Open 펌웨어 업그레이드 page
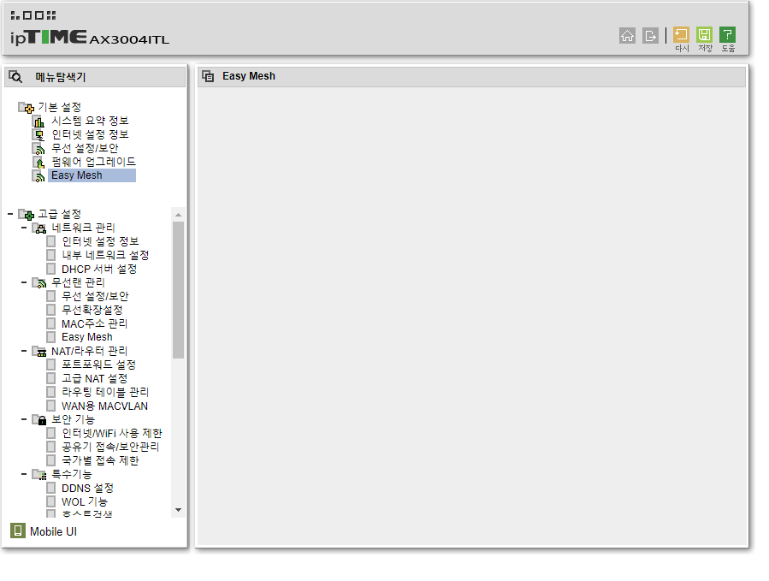This screenshot has height=581, width=769. click(x=94, y=162)
